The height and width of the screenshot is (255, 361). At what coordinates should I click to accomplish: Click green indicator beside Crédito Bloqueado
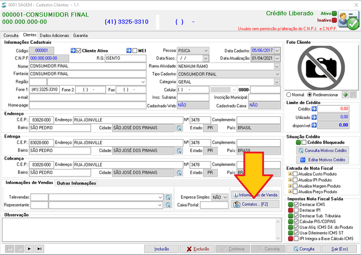pos(299,142)
